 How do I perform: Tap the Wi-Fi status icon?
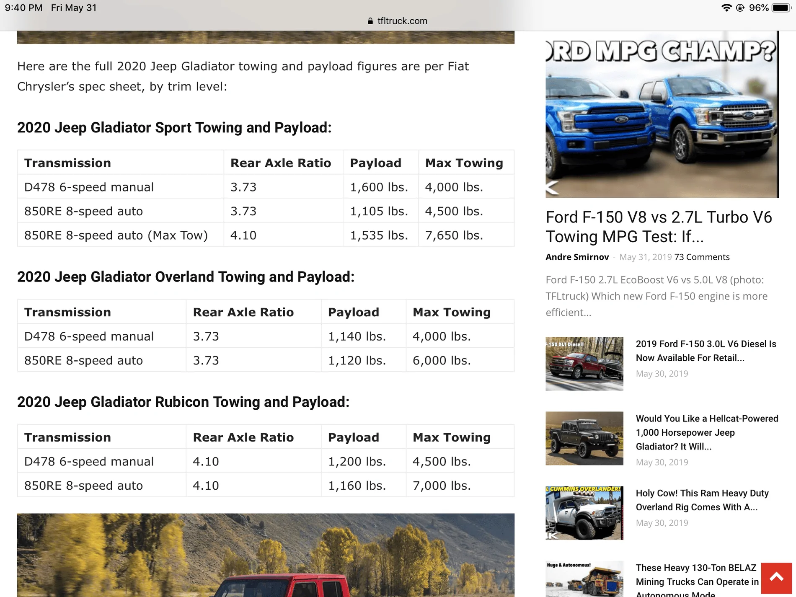pos(726,8)
